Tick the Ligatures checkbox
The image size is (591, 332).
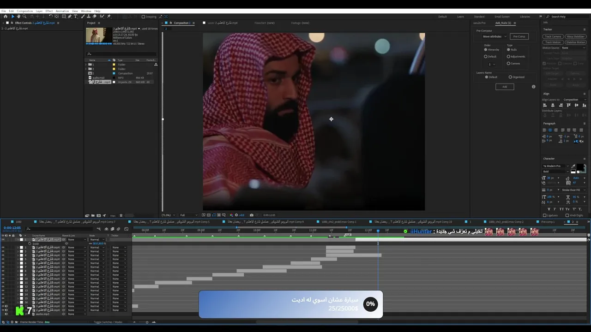544,215
